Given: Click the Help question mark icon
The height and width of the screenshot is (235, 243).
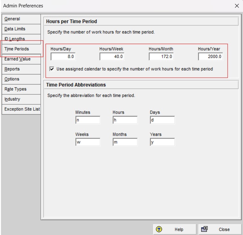Looking at the screenshot, I should click(x=159, y=229).
